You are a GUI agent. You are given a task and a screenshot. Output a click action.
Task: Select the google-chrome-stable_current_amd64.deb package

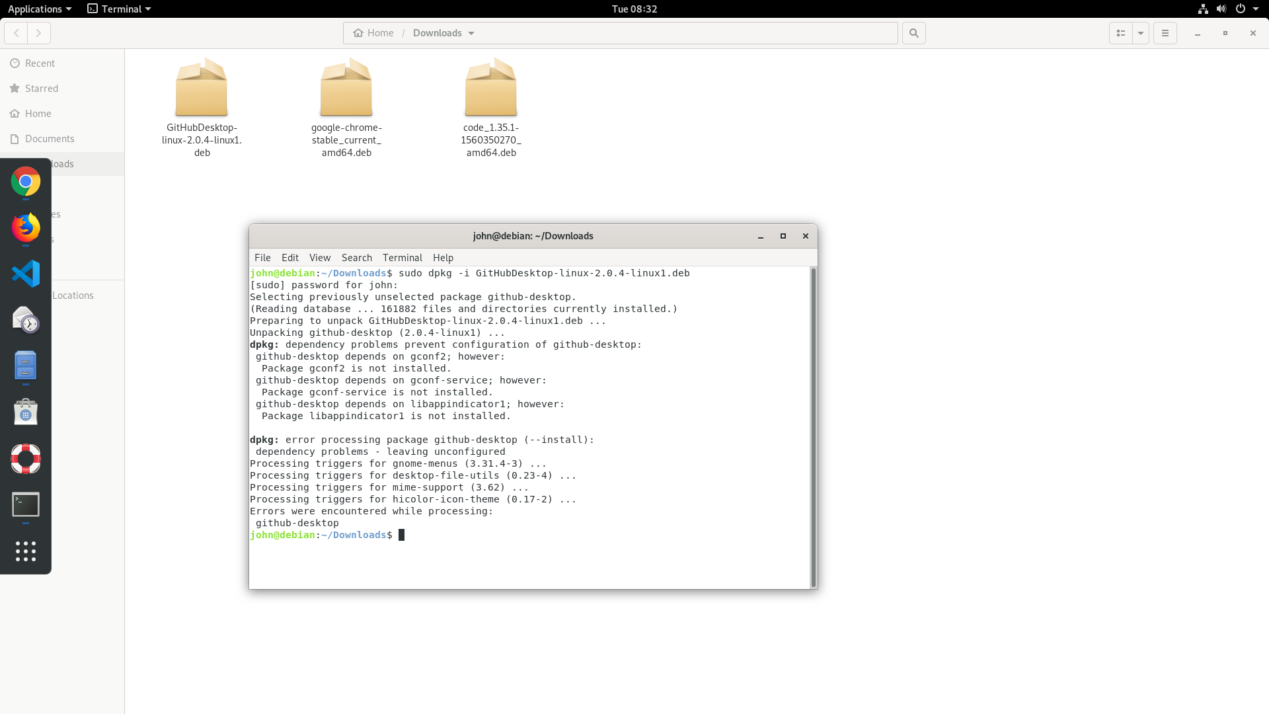346,108
